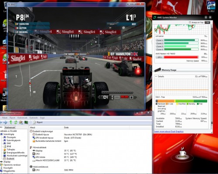Image resolution: width=218 pixels, height=174 pixels.
Task: Click the Riport button in AIDA64 toolbar
Action: (x=37, y=122)
